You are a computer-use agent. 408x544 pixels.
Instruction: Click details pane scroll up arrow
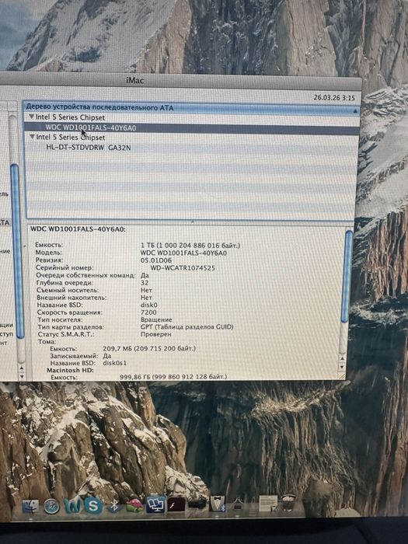(x=342, y=358)
